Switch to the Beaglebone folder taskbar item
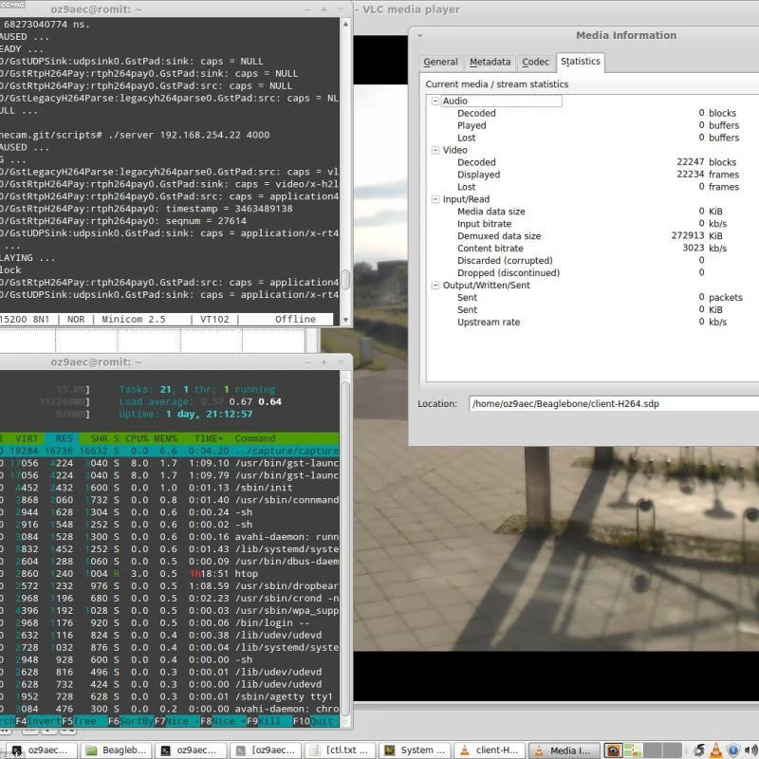 (118, 750)
